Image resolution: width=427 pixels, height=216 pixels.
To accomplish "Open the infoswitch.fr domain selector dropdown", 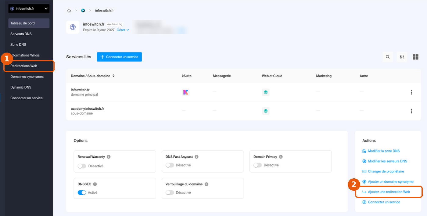I will (29, 9).
